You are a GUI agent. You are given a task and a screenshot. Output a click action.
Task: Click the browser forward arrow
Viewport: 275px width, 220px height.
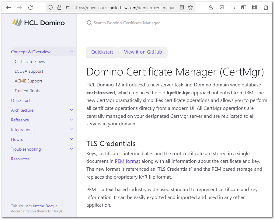coord(19,8)
